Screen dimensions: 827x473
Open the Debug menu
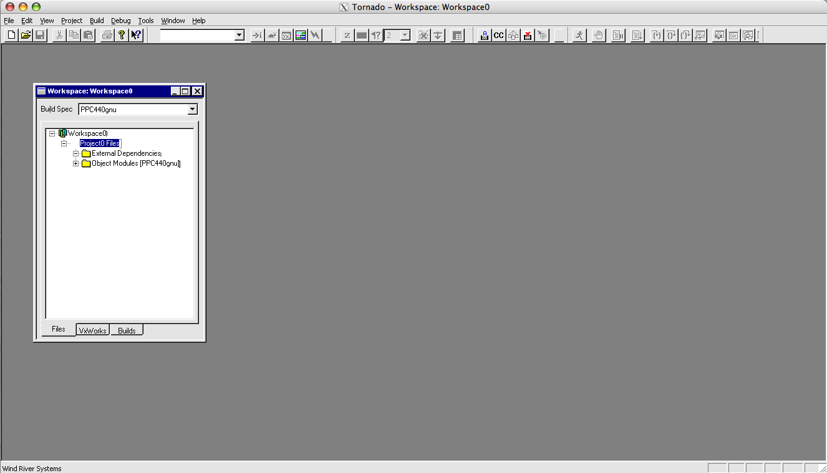click(x=120, y=20)
